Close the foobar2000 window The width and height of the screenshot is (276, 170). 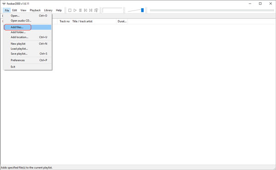tap(270, 4)
